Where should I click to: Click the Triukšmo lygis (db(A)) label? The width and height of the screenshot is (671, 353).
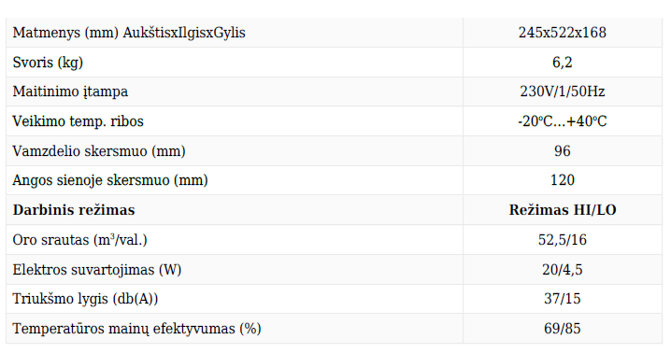(x=85, y=299)
